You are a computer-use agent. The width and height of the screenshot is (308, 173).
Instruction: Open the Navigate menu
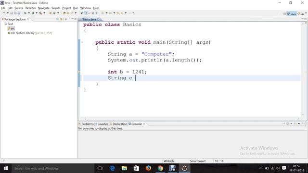pyautogui.click(x=44, y=8)
